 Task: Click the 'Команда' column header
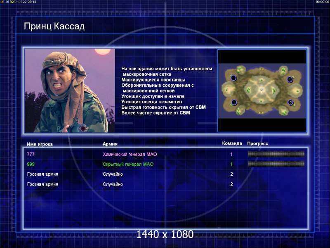pyautogui.click(x=232, y=143)
